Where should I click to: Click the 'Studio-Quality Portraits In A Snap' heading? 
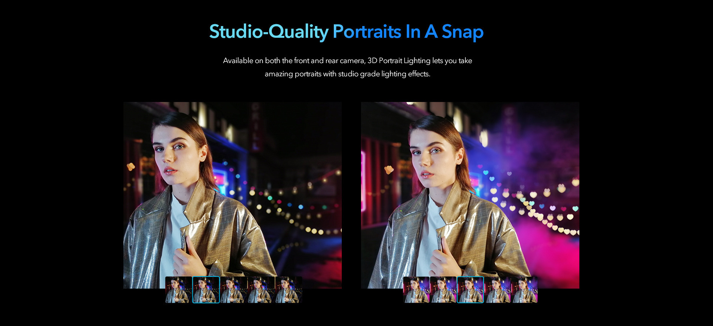tap(346, 31)
